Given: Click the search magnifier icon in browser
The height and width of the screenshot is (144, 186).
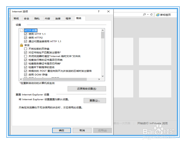Looking at the screenshot, I should point(144,14).
